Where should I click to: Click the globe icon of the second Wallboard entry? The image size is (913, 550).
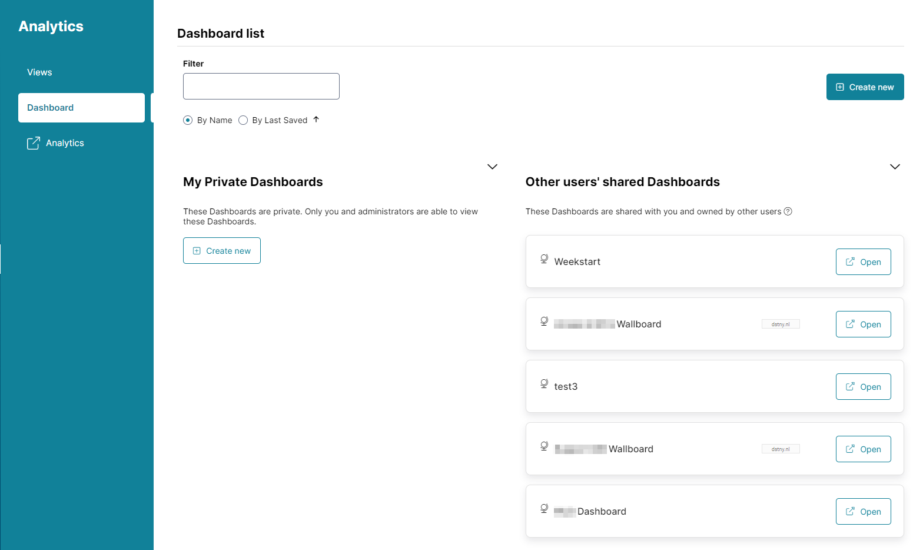(x=544, y=446)
